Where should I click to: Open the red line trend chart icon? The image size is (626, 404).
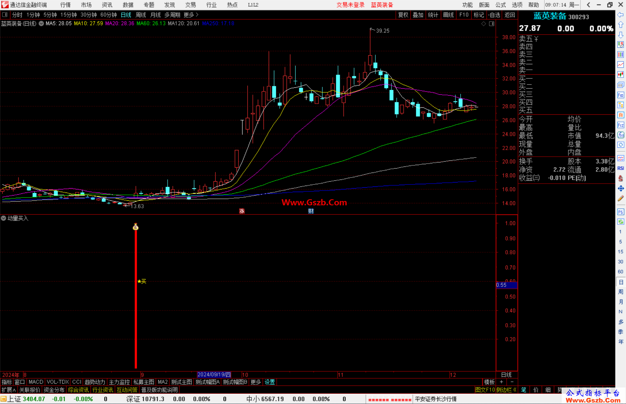[x=620, y=65]
